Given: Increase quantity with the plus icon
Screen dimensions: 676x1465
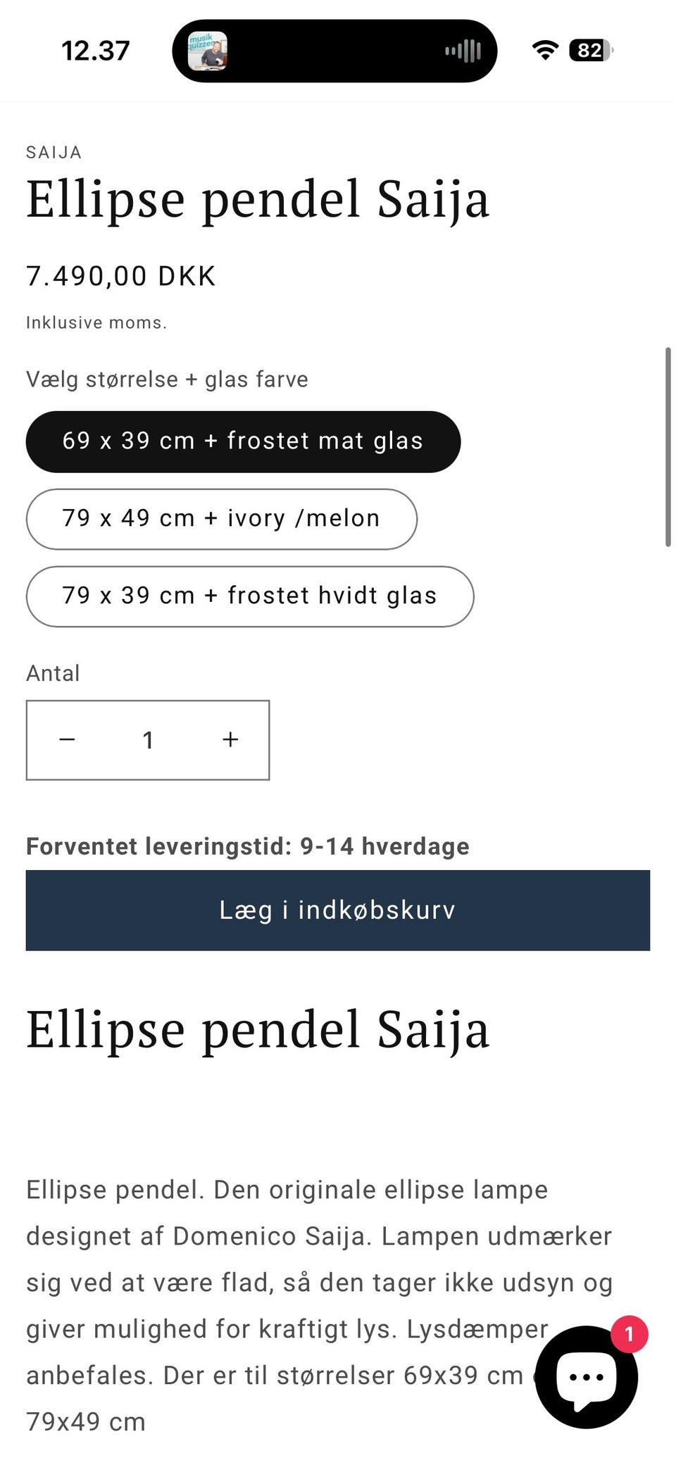Looking at the screenshot, I should tap(230, 740).
